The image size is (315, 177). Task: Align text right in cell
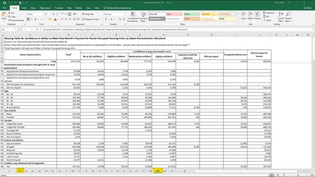[x=69, y=19]
